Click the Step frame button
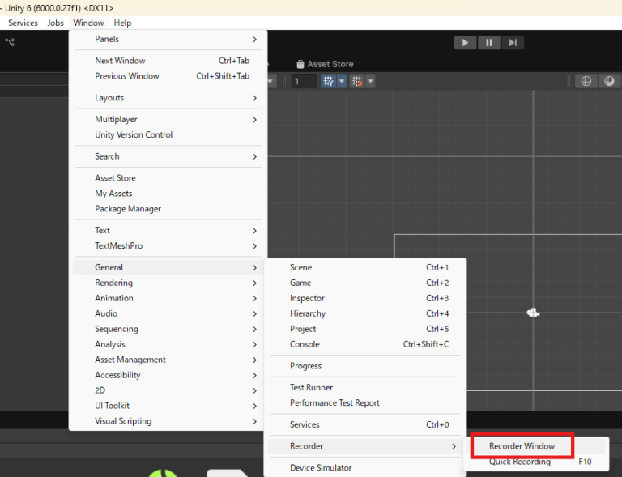The height and width of the screenshot is (477, 622). [x=512, y=43]
